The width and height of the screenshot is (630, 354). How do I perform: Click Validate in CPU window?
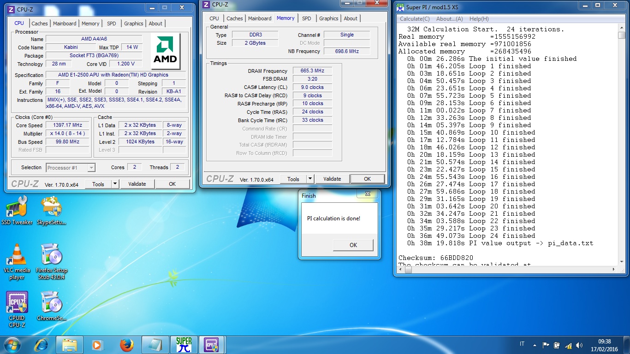pos(137,184)
